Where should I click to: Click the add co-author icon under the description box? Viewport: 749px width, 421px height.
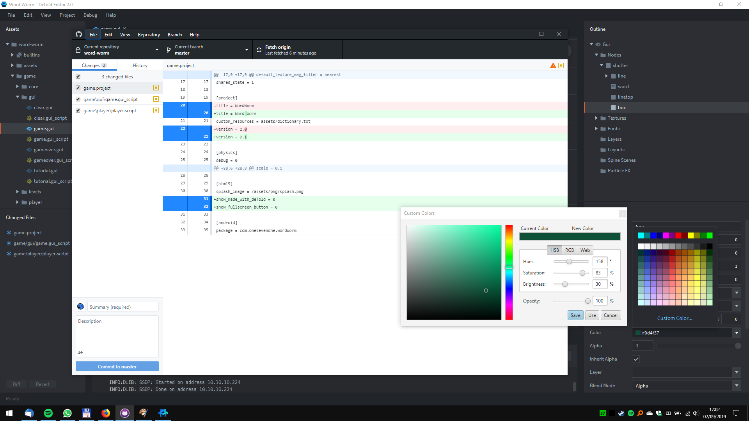coord(80,352)
